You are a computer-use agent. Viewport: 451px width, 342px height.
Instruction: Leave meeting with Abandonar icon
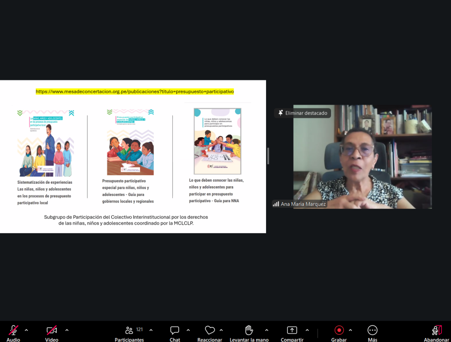tap(436, 330)
